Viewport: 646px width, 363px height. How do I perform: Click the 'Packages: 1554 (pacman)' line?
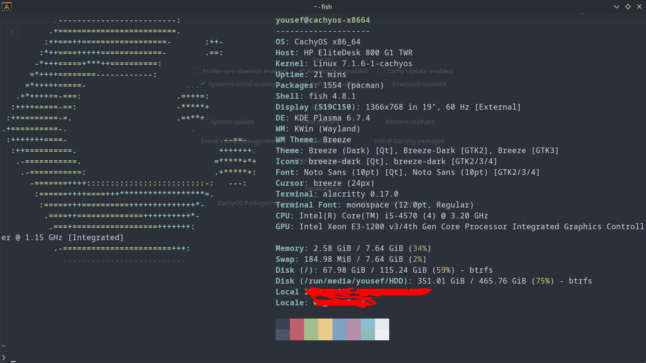(330, 86)
